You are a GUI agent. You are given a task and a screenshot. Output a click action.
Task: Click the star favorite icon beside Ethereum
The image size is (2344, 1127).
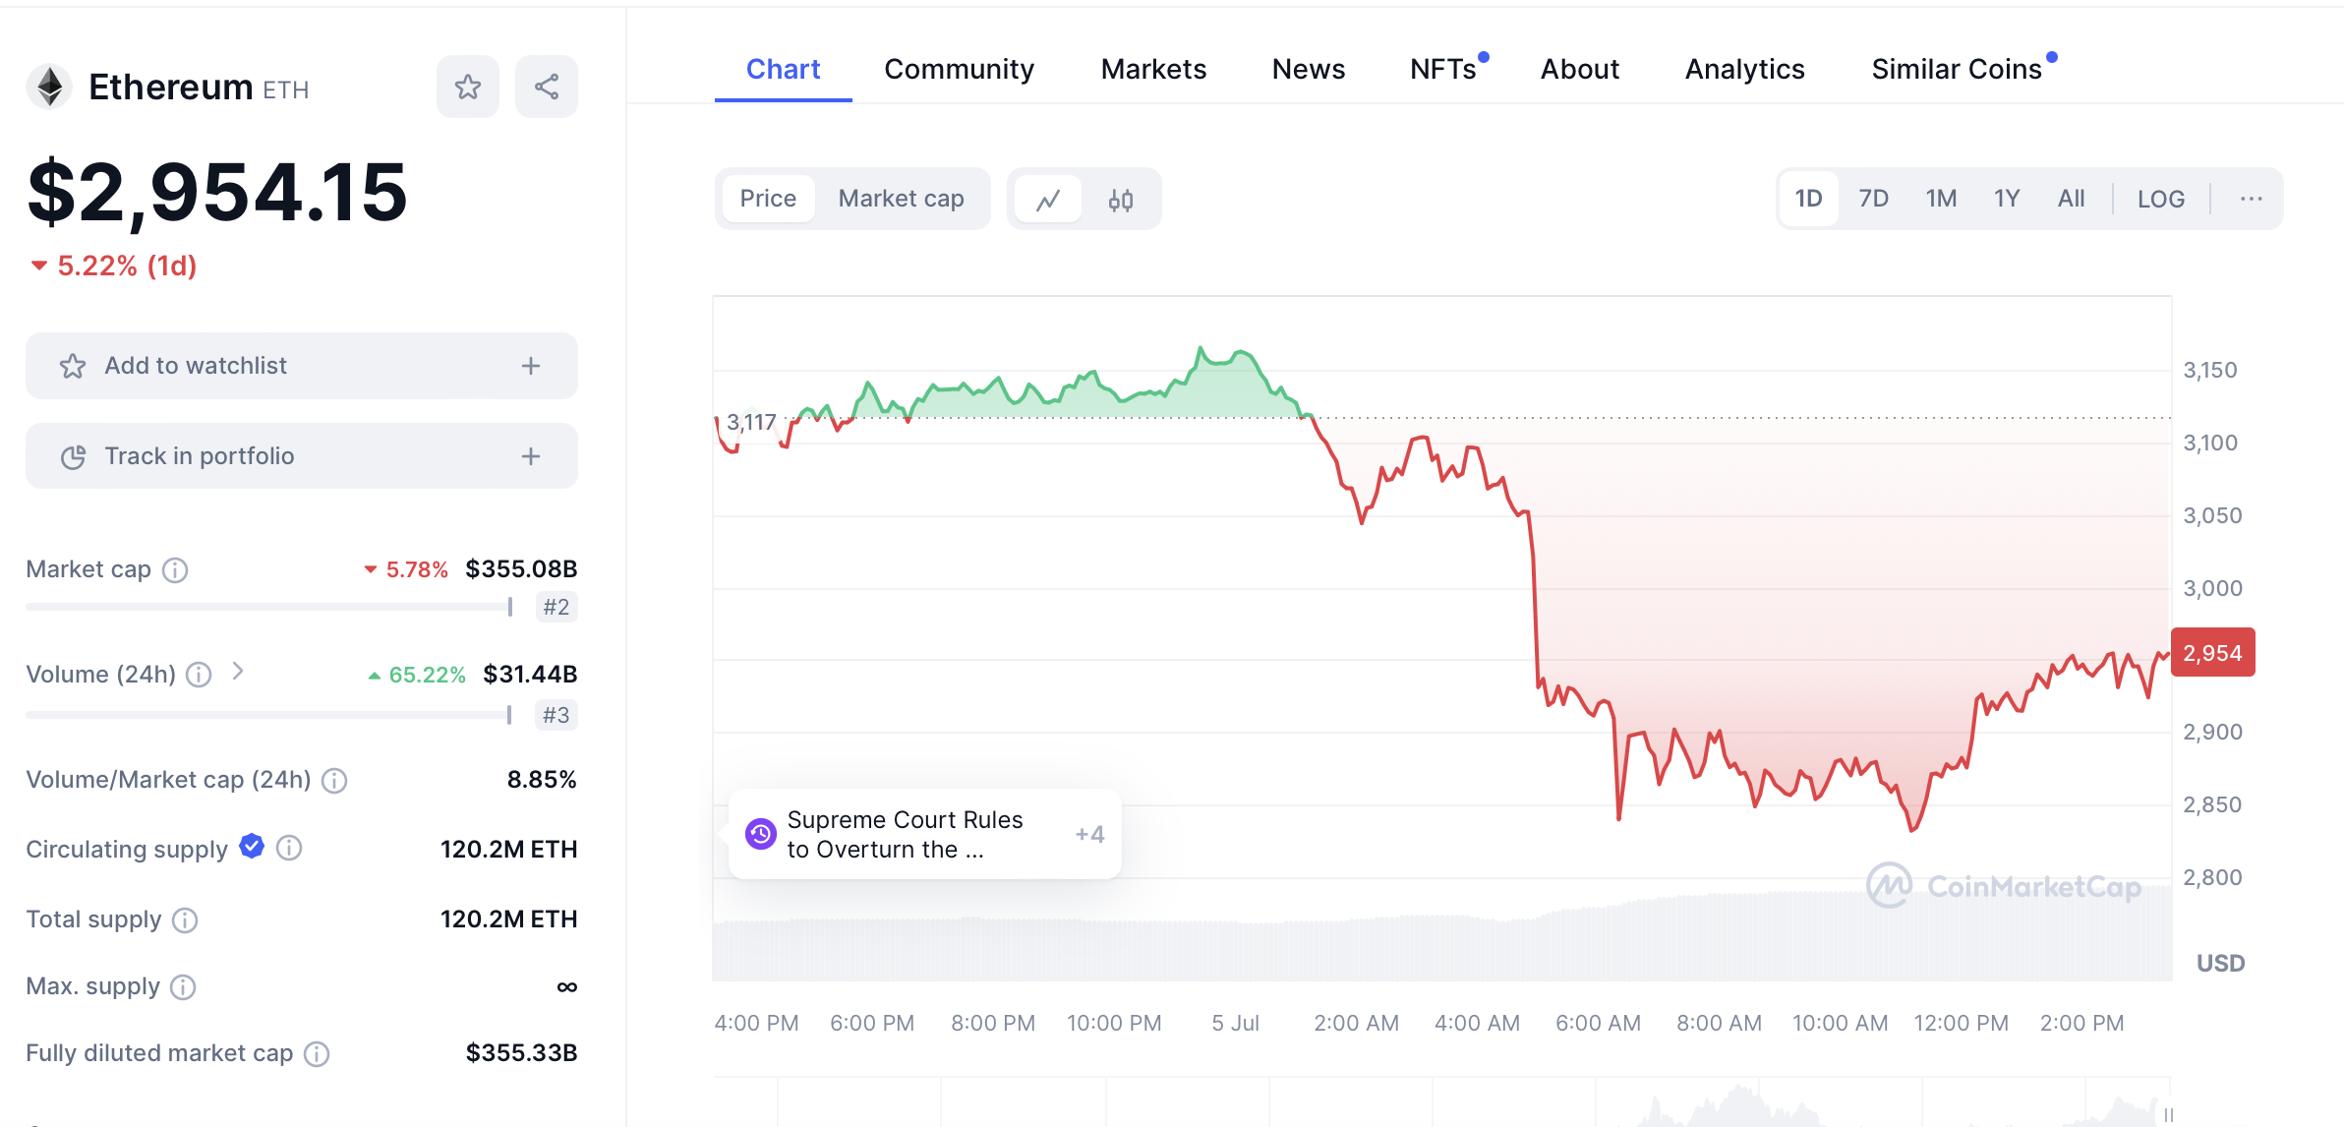tap(468, 87)
